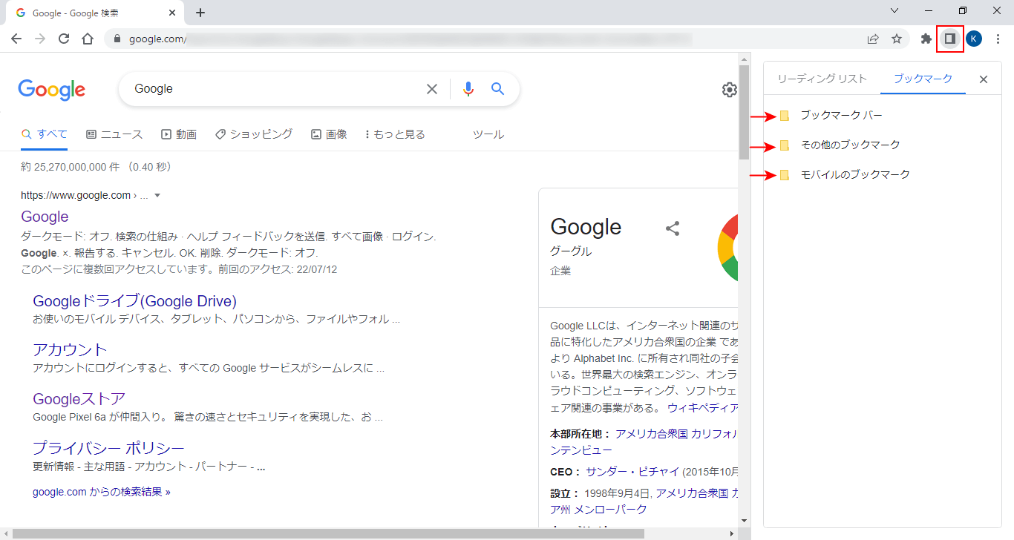Start voice search with microphone icon
Image resolution: width=1014 pixels, height=540 pixels.
pyautogui.click(x=468, y=89)
